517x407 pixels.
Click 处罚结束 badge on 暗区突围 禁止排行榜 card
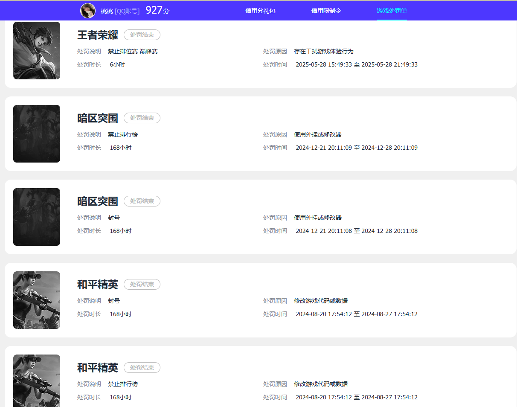point(142,118)
